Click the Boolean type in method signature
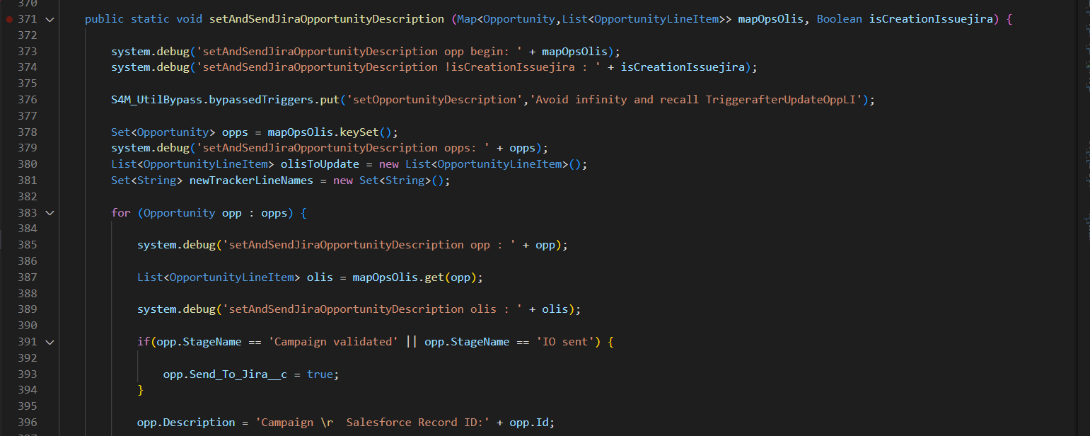The height and width of the screenshot is (436, 1090). click(840, 19)
